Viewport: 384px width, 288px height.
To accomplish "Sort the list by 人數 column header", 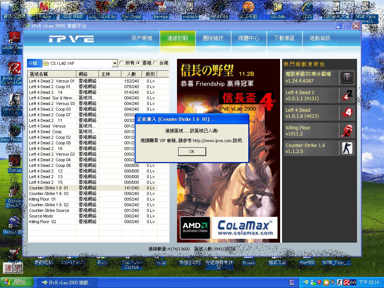I will pos(131,74).
